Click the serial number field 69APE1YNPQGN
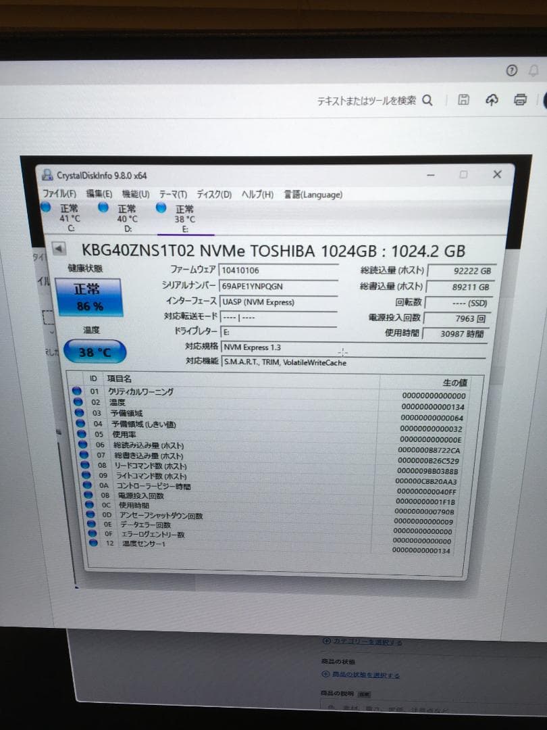Image resolution: width=547 pixels, height=730 pixels. pyautogui.click(x=278, y=287)
